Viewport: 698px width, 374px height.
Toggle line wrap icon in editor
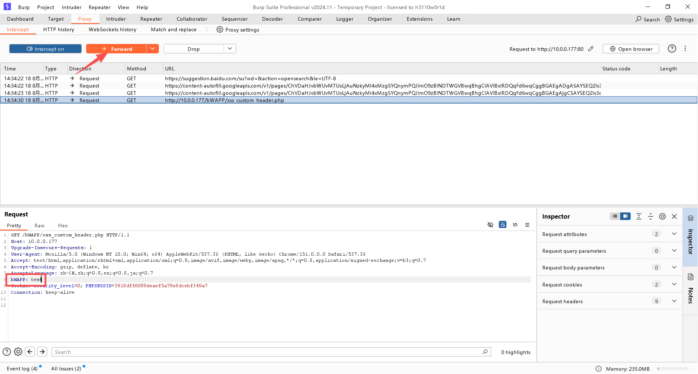point(502,225)
